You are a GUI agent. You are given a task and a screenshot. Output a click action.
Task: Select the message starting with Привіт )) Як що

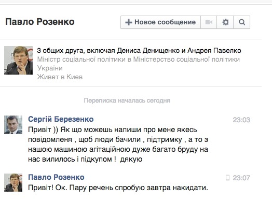pos(118,145)
